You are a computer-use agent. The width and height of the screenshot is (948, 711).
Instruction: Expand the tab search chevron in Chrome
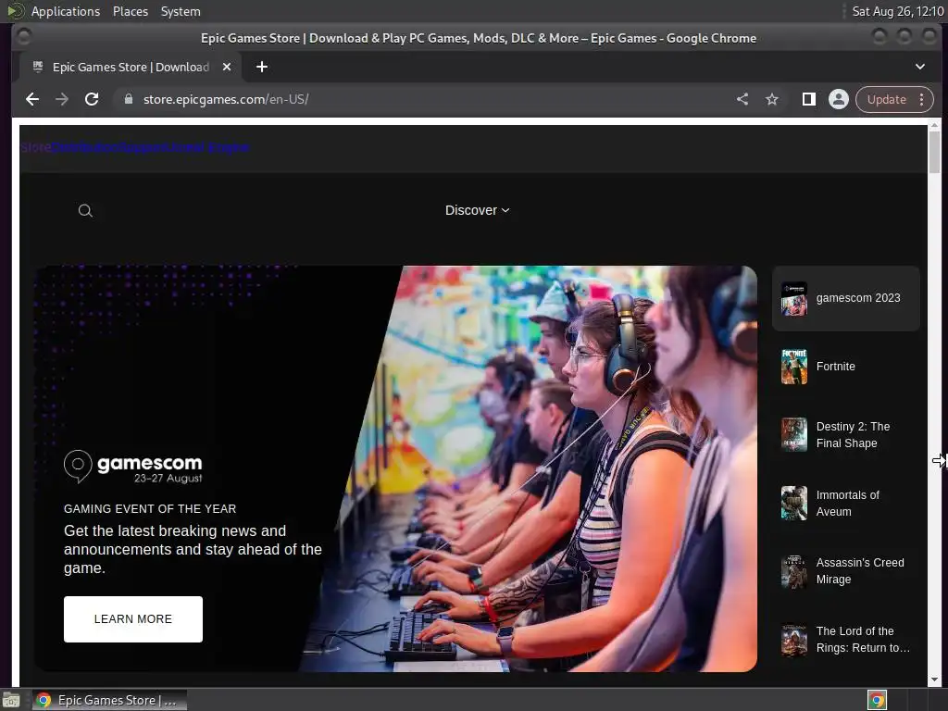point(919,67)
